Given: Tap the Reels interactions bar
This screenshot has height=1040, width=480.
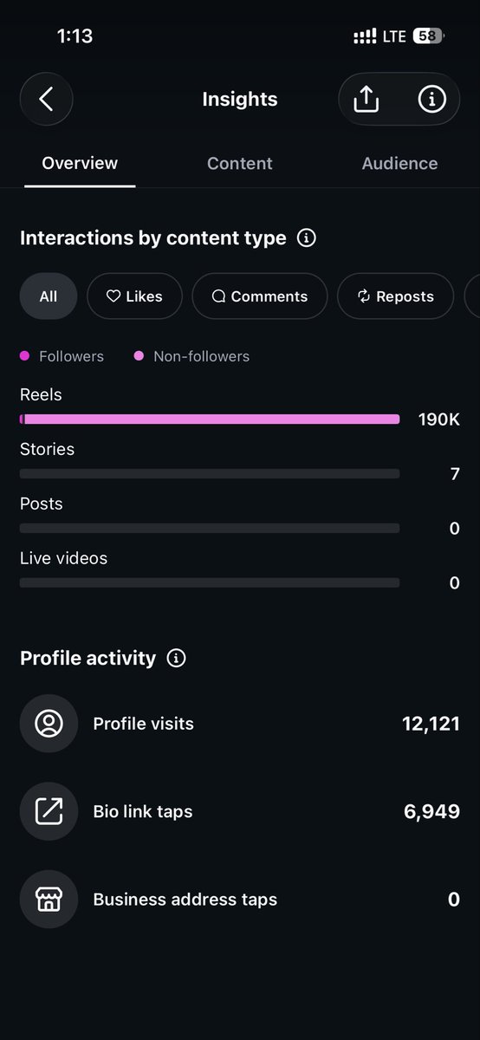Looking at the screenshot, I should pyautogui.click(x=210, y=419).
